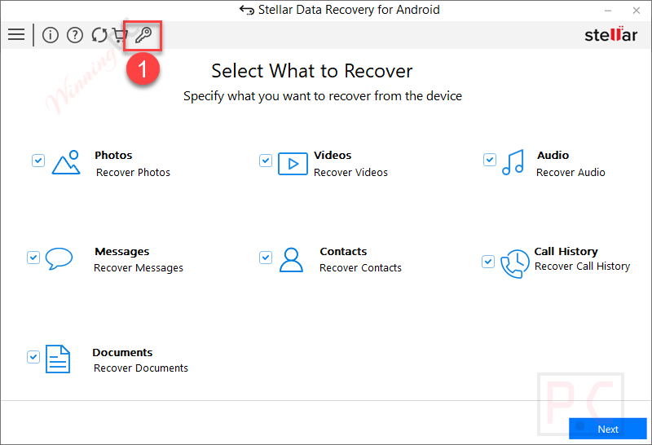Uncheck the Contacts checkbox
The width and height of the screenshot is (652, 445).
point(266,258)
